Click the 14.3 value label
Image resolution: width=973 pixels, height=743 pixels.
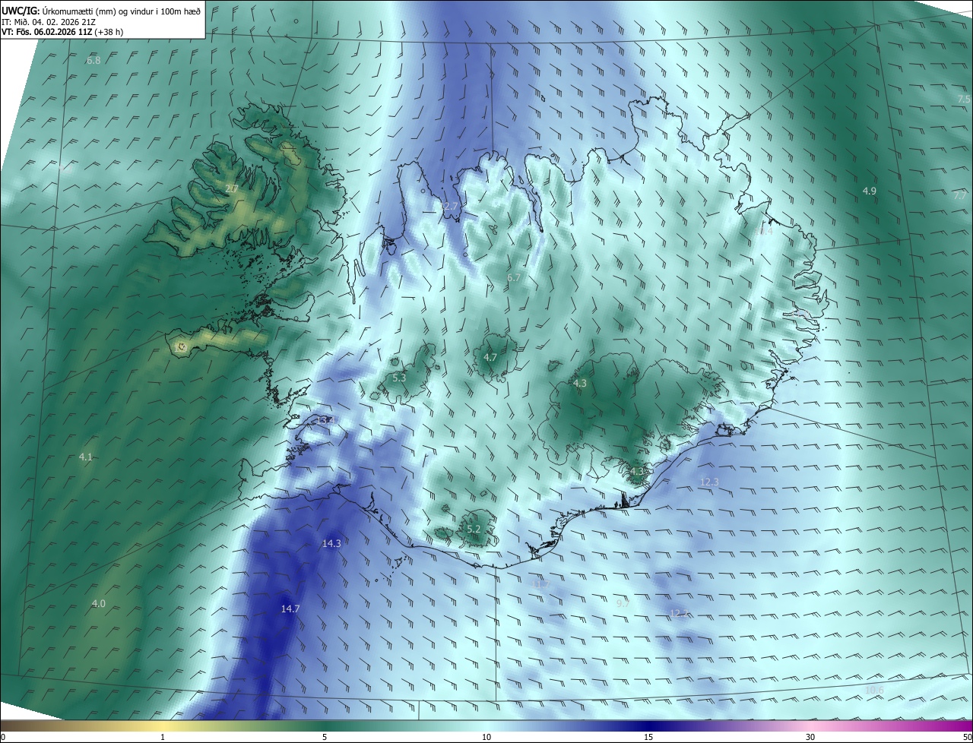(x=331, y=544)
